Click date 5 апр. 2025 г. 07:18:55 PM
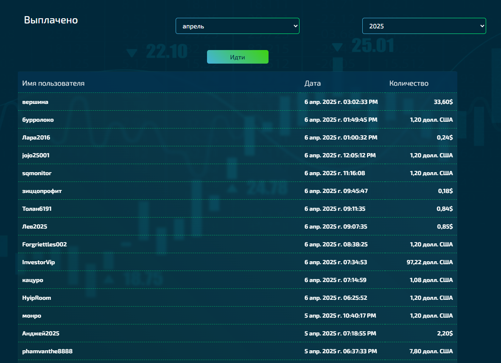The image size is (501, 363). (x=340, y=334)
